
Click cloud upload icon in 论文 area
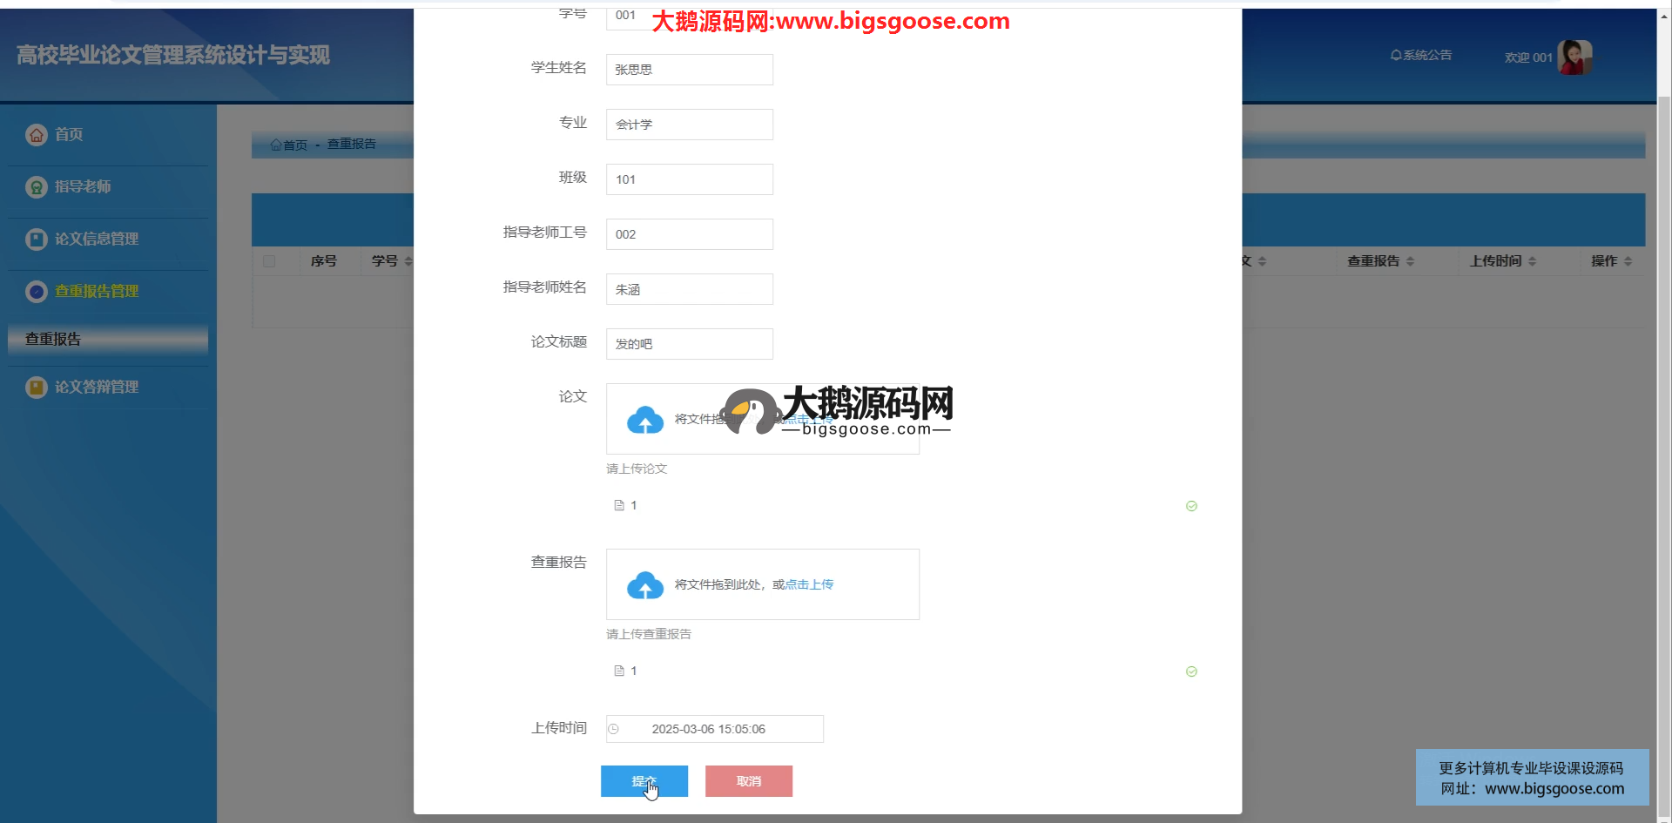pyautogui.click(x=644, y=421)
